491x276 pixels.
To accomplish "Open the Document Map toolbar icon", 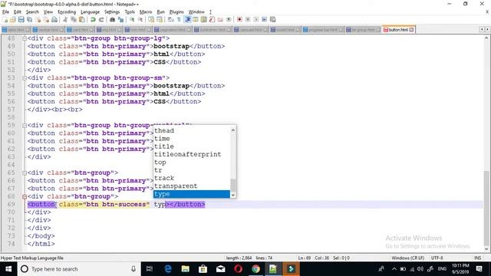I will (203, 19).
